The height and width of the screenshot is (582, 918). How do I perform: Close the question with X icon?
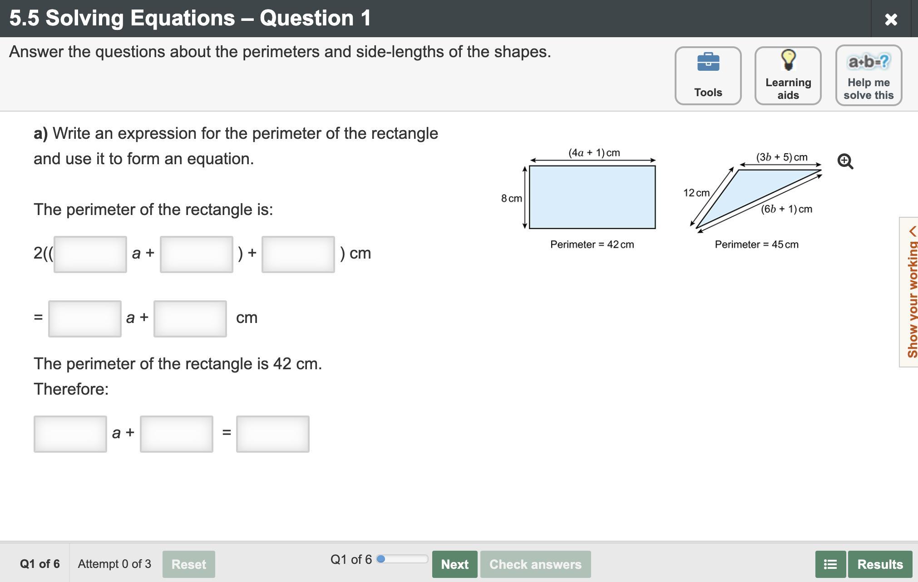(891, 19)
